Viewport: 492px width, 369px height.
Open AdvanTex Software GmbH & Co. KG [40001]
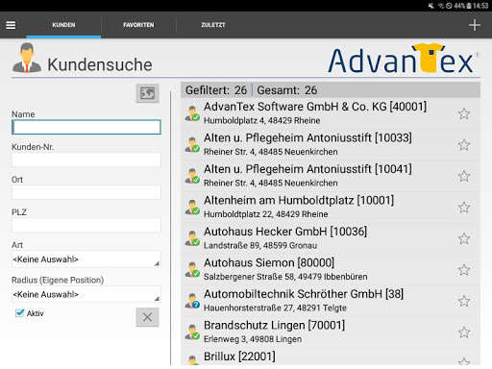[331, 113]
